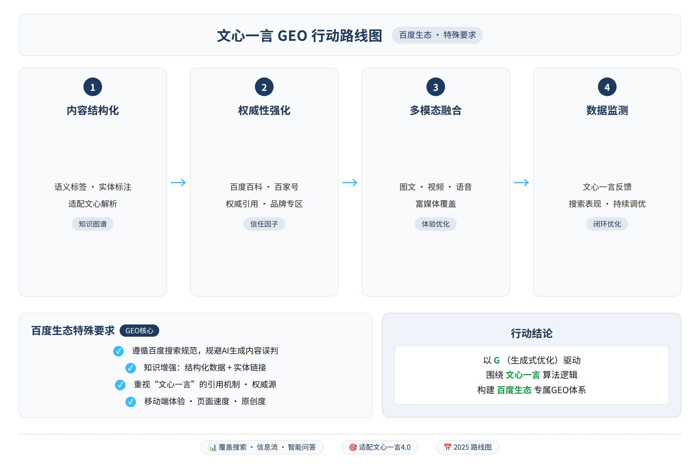
Task: Click the text 图文 · 视频 · 语音
Action: pyautogui.click(x=435, y=187)
